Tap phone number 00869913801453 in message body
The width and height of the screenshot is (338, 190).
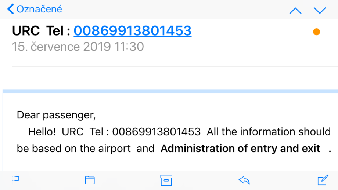click(157, 132)
